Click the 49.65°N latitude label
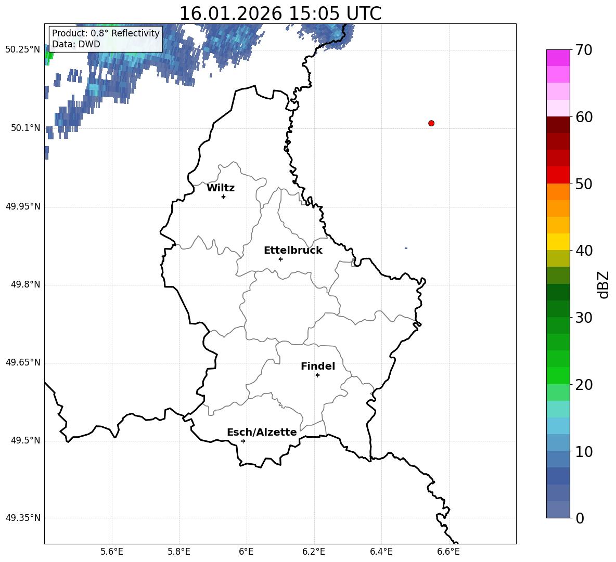Viewport: 616px width, 562px height. (23, 362)
